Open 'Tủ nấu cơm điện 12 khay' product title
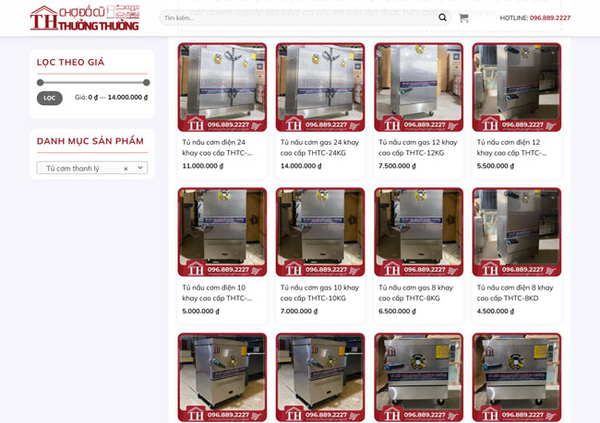600x423 pixels. (x=515, y=147)
